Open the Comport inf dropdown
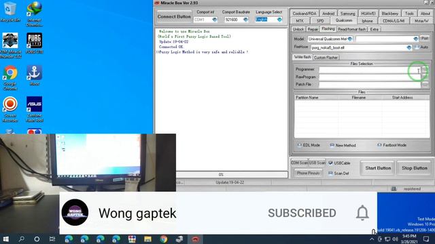Screen dimensions: 435x244 (x=215, y=20)
